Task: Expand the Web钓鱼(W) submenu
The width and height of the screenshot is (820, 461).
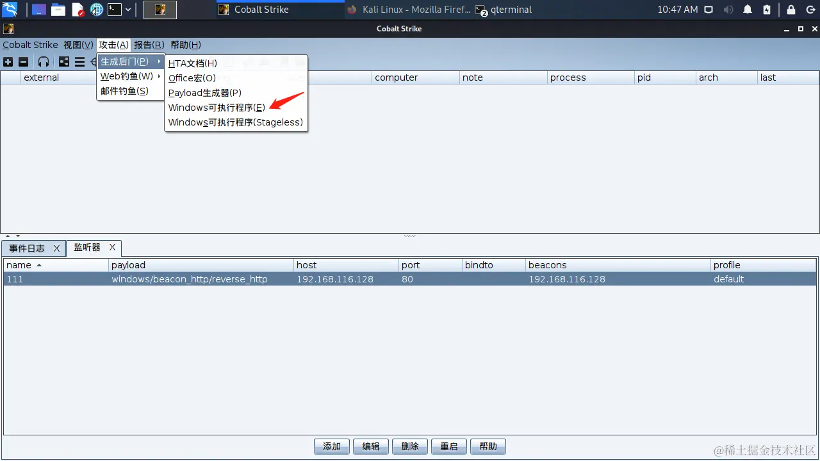Action: tap(131, 76)
